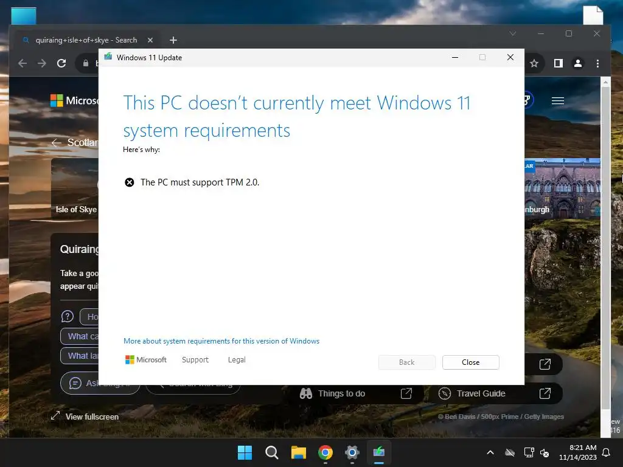Click the Microsoft logo on Bing page
Screen dimensions: 623x467
click(74, 100)
